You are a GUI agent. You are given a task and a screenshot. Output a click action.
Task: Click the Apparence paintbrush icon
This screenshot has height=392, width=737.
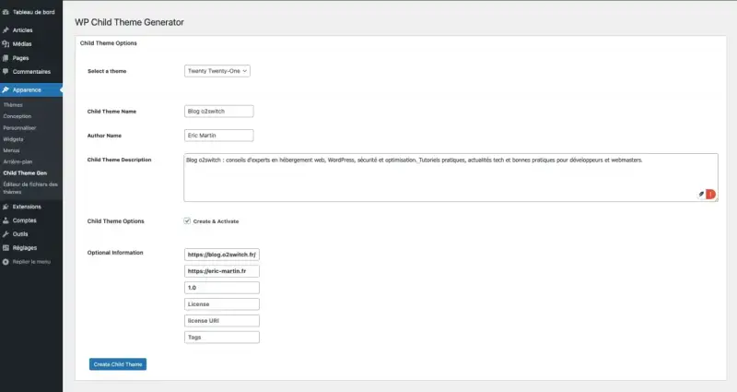[x=6, y=89]
